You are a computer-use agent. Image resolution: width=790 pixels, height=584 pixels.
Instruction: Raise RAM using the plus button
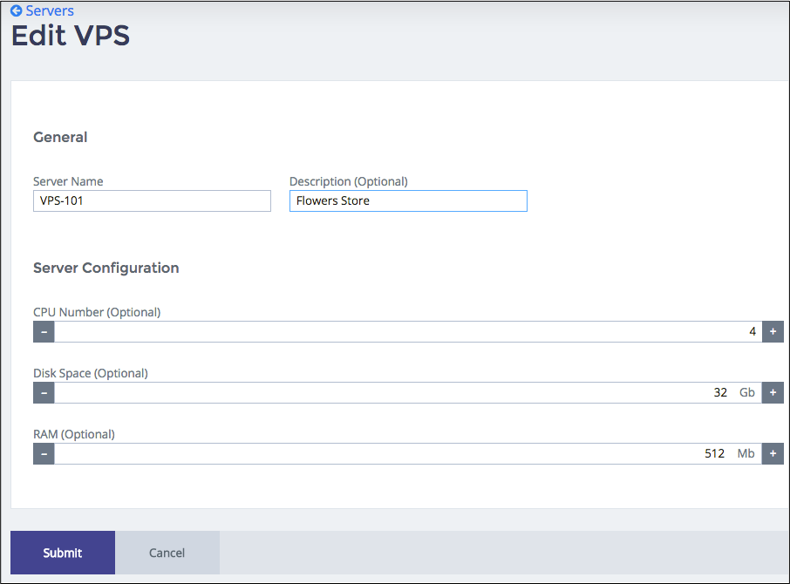[773, 453]
